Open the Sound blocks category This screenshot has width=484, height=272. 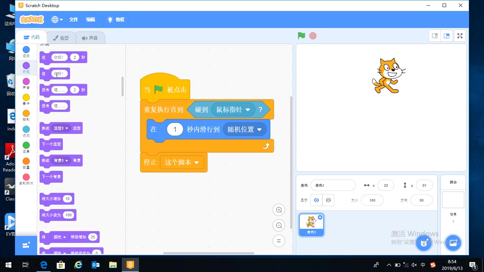tap(26, 81)
